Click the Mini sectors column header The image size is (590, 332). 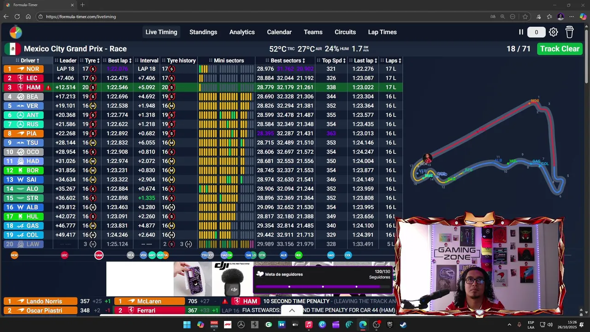click(226, 60)
